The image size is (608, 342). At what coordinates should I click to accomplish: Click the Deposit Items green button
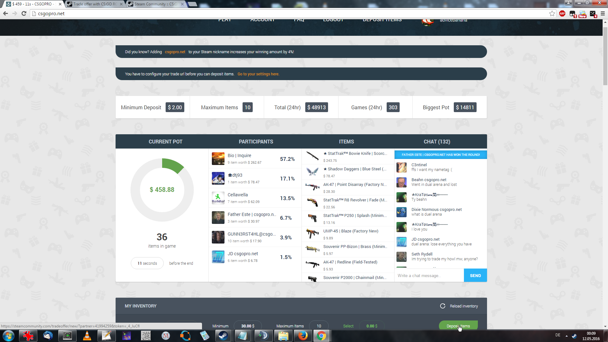pyautogui.click(x=458, y=326)
